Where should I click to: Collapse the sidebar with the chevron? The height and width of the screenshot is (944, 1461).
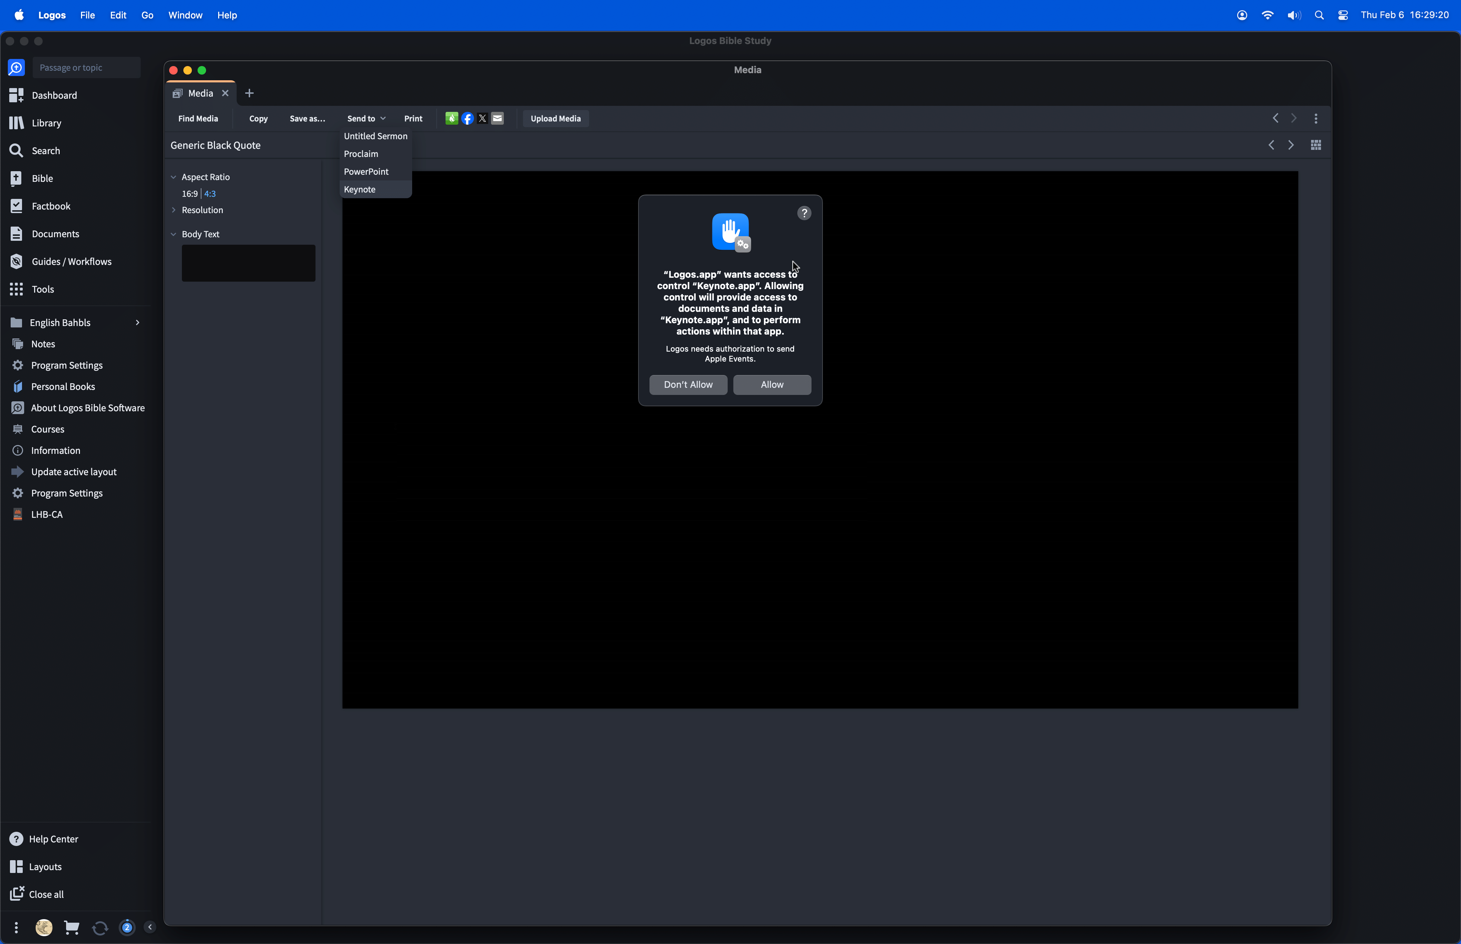[x=150, y=927]
